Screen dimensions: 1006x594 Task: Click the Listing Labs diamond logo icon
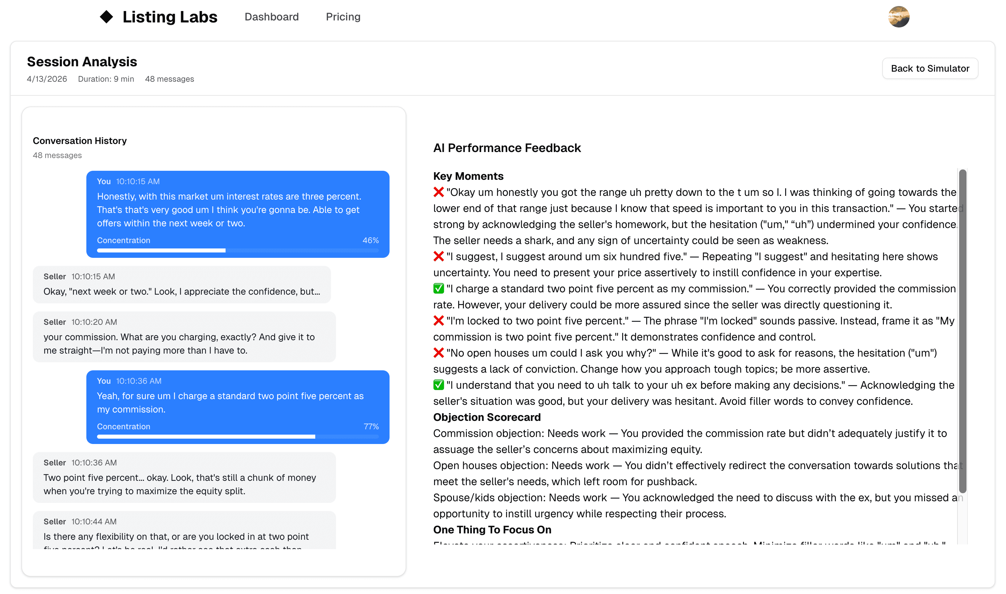[x=106, y=17]
